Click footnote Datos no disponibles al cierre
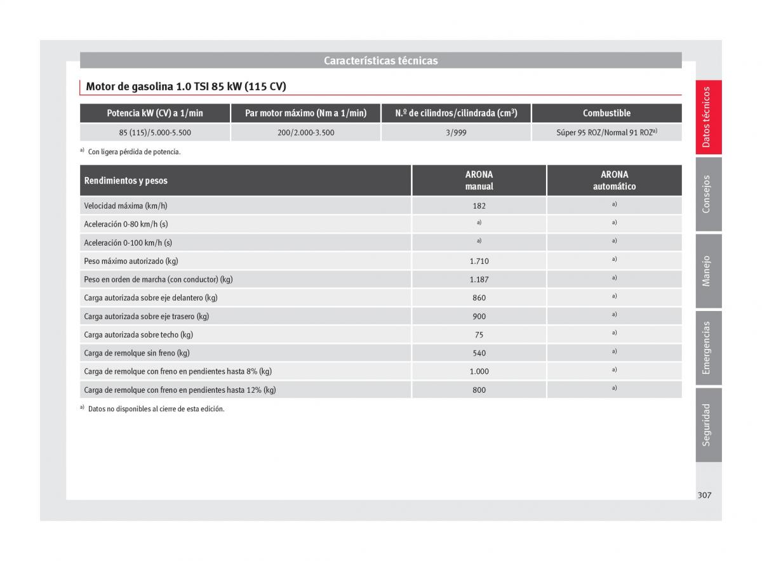Image resolution: width=762 pixels, height=561 pixels. [156, 409]
